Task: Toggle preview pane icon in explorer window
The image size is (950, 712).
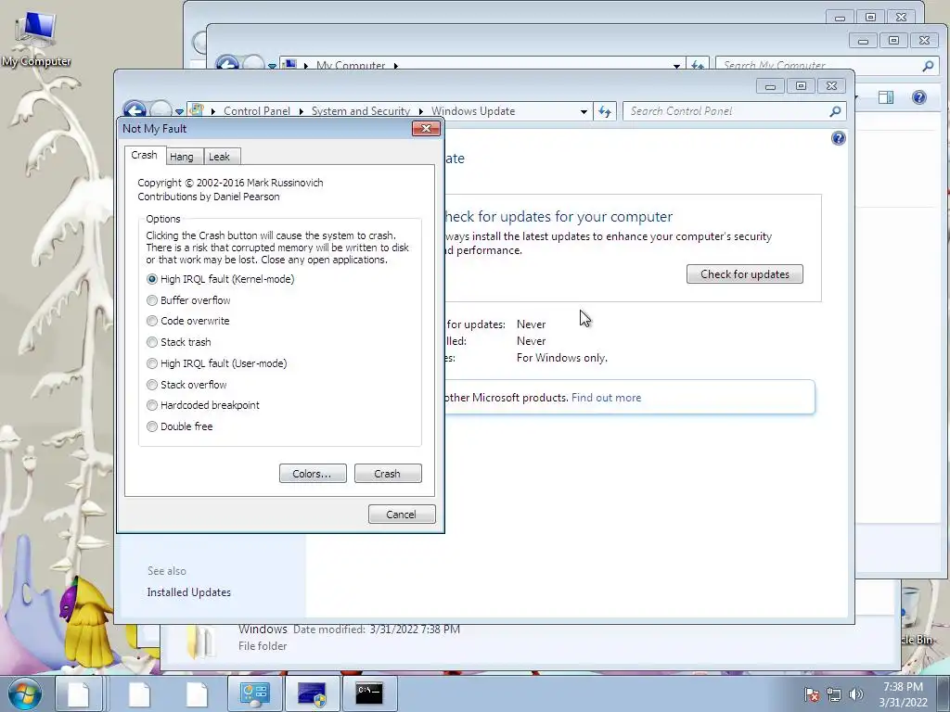Action: point(886,97)
